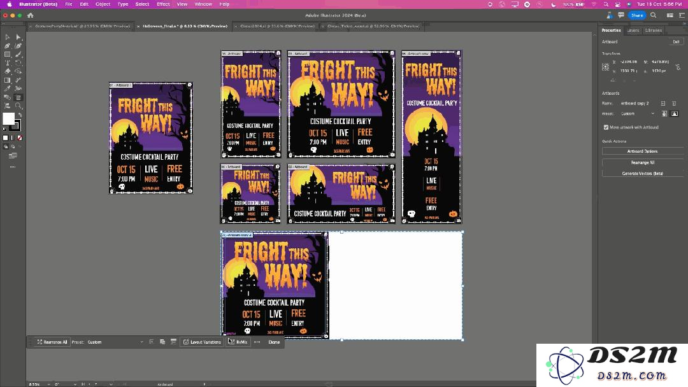
Task: Toggle Move artwork with Artboard checkbox
Action: click(606, 127)
